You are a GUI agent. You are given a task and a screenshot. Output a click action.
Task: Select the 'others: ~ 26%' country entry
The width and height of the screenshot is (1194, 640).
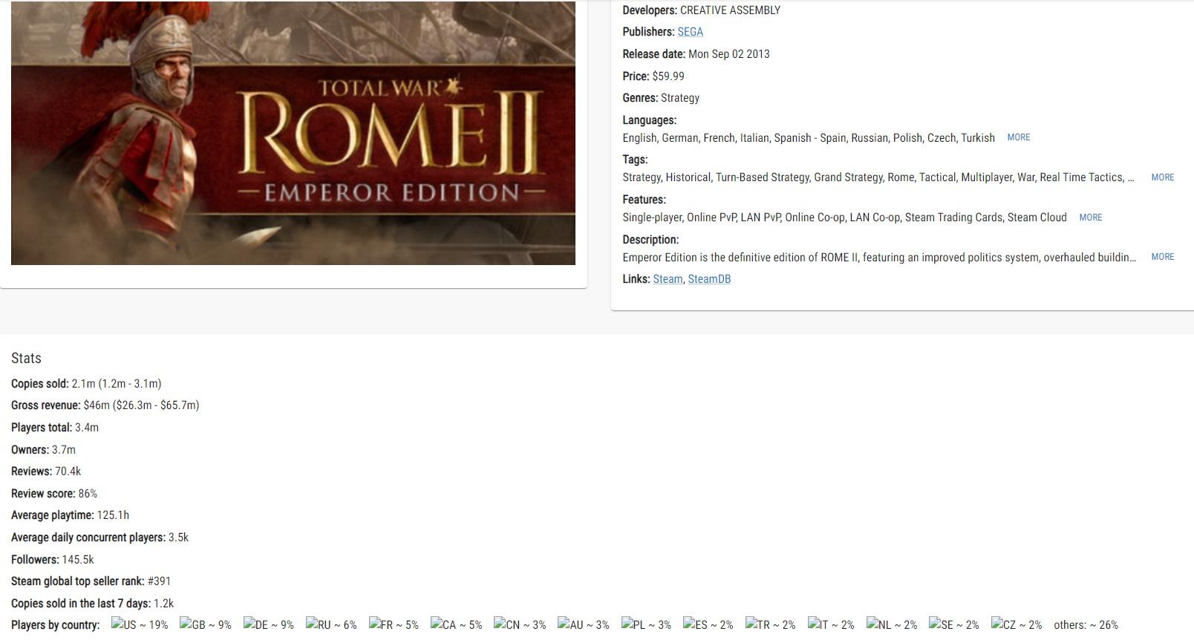pyautogui.click(x=1086, y=625)
